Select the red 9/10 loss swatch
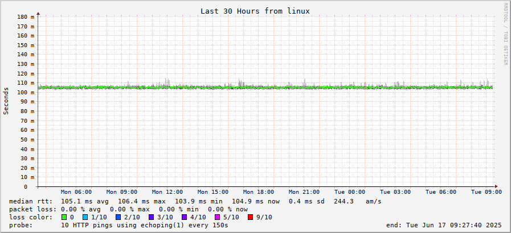Viewport: 511px width, 233px height. click(x=250, y=217)
